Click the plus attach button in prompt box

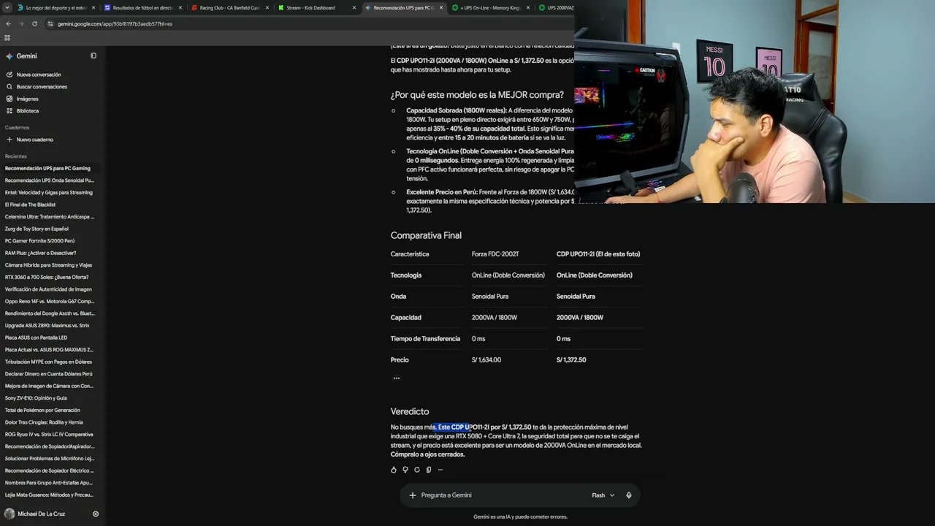(412, 495)
